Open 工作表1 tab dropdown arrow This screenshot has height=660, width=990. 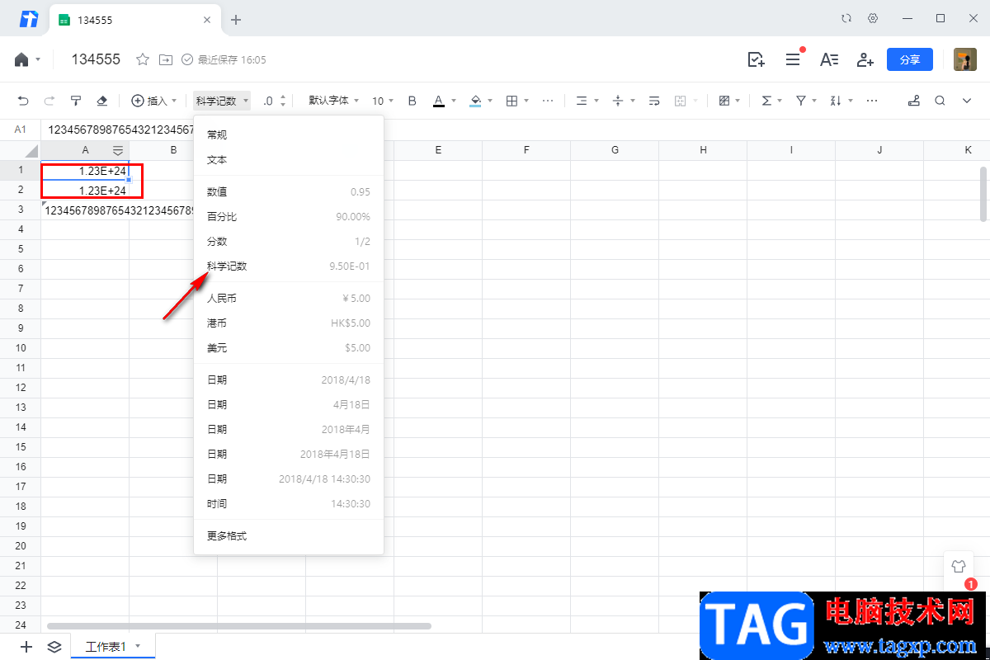(x=138, y=646)
